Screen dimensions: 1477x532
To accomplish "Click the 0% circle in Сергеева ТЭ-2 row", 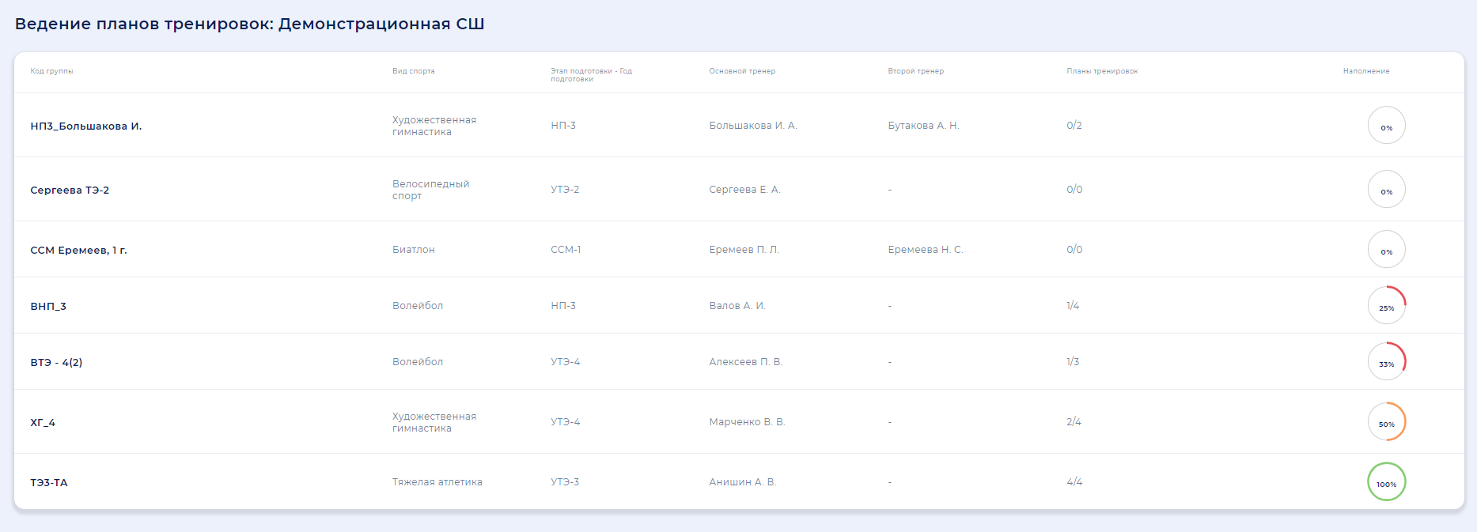I will (x=1386, y=189).
